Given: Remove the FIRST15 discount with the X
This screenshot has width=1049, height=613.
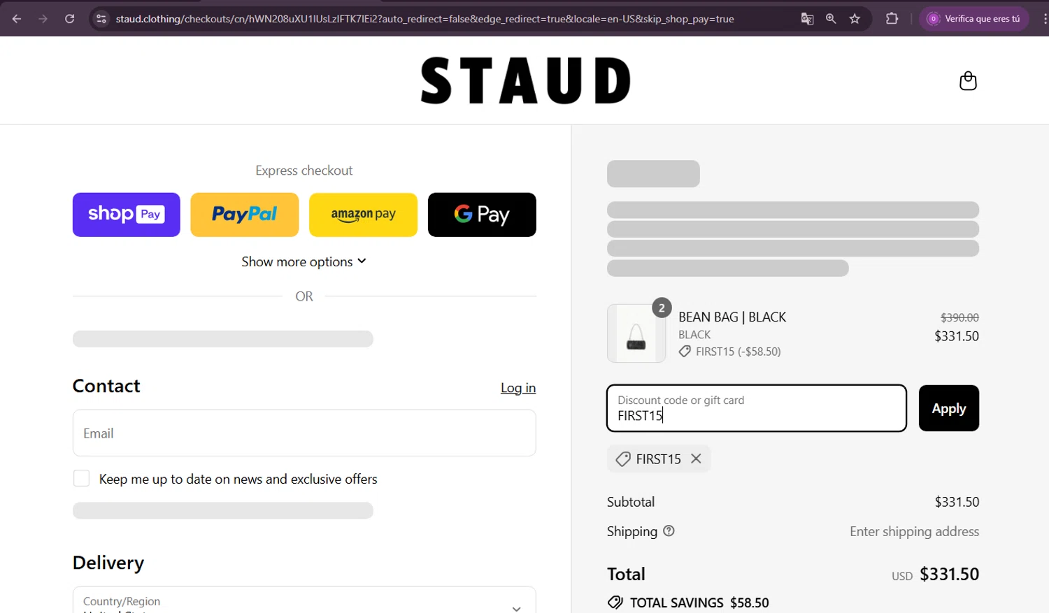Looking at the screenshot, I should tap(696, 459).
